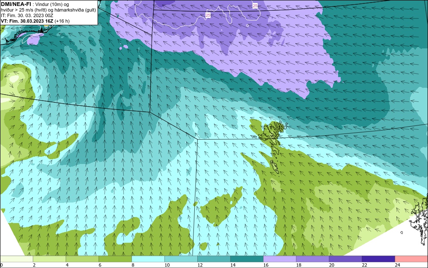Pick the light teal 10–12 legend swatch
Viewport: 428px width, 268px height.
[181, 259]
